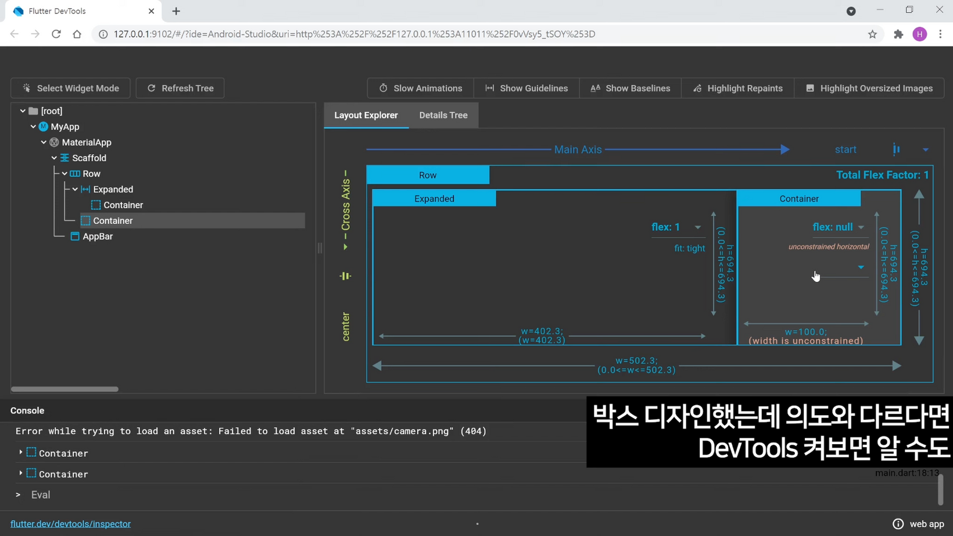Collapse the Expanded tree node
The height and width of the screenshot is (536, 953).
[x=75, y=190]
